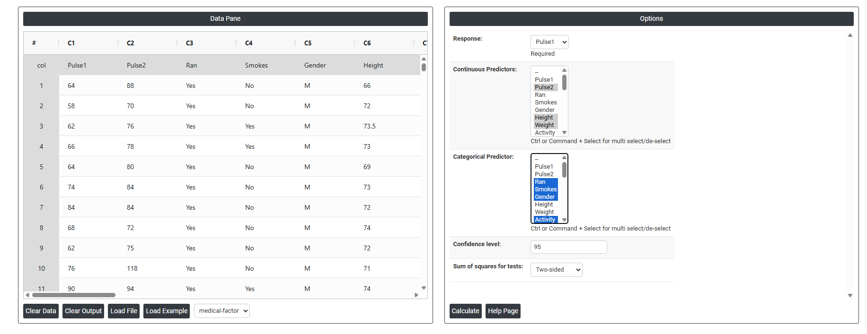Click the Calculate button
Image resolution: width=867 pixels, height=334 pixels.
[465, 311]
